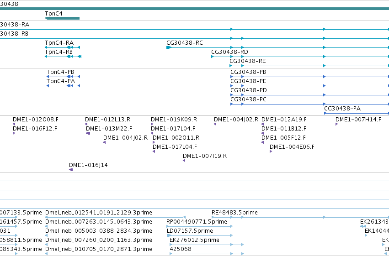Click the TpnC4-PB protein feature
The image size is (389, 256).
63,77
